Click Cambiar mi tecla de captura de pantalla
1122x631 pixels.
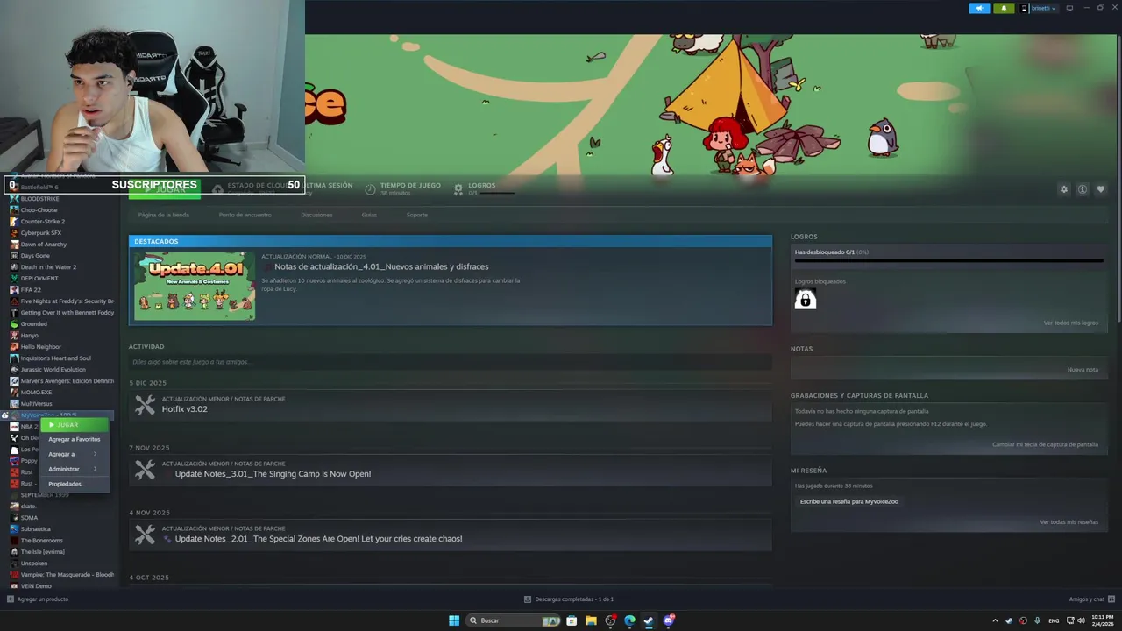pyautogui.click(x=1045, y=444)
